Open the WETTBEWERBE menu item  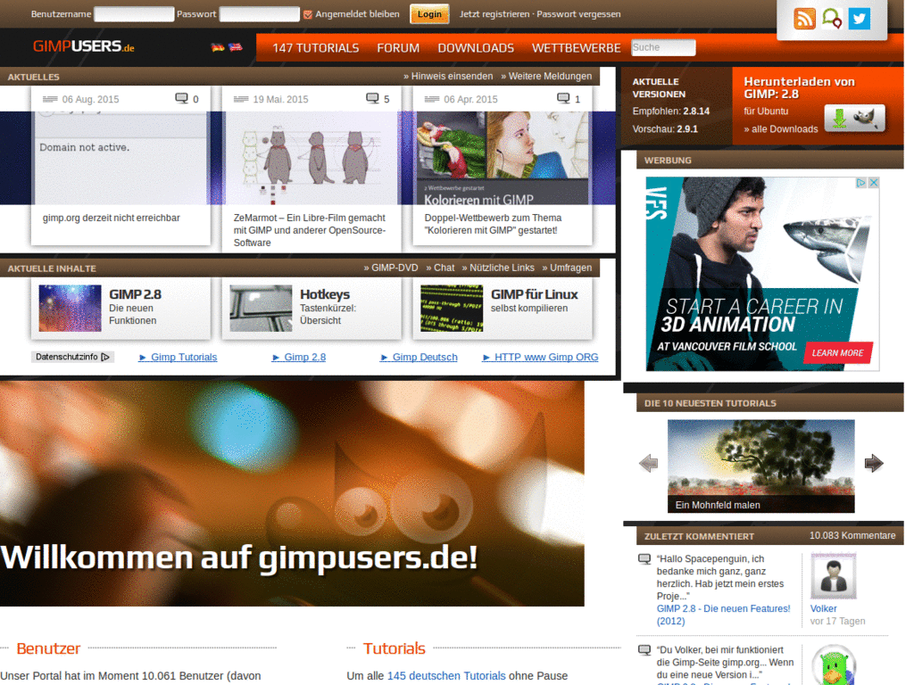coord(576,48)
